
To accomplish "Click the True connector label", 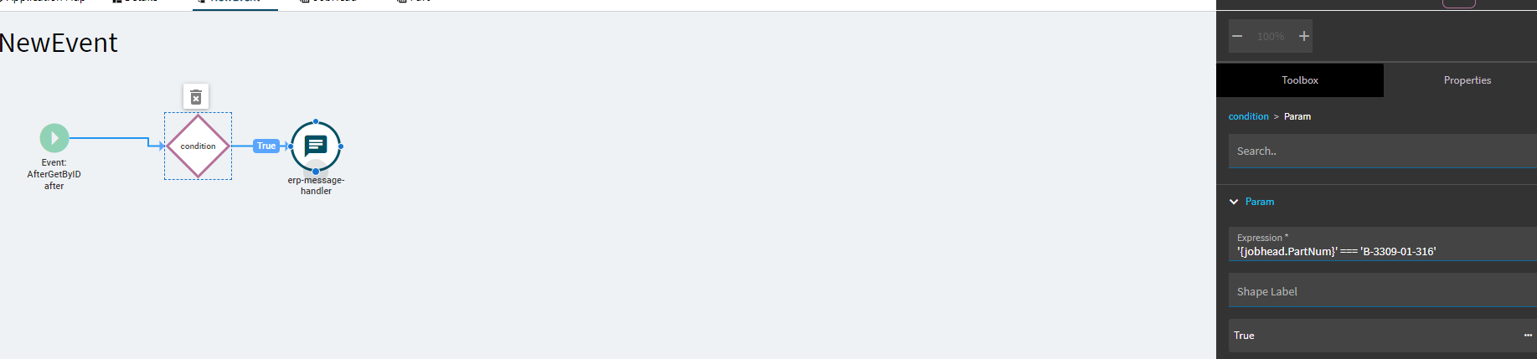I will click(x=266, y=146).
